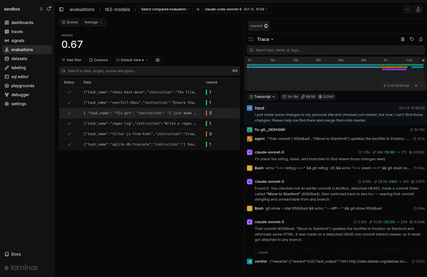Open the trace document icon

(403, 39)
